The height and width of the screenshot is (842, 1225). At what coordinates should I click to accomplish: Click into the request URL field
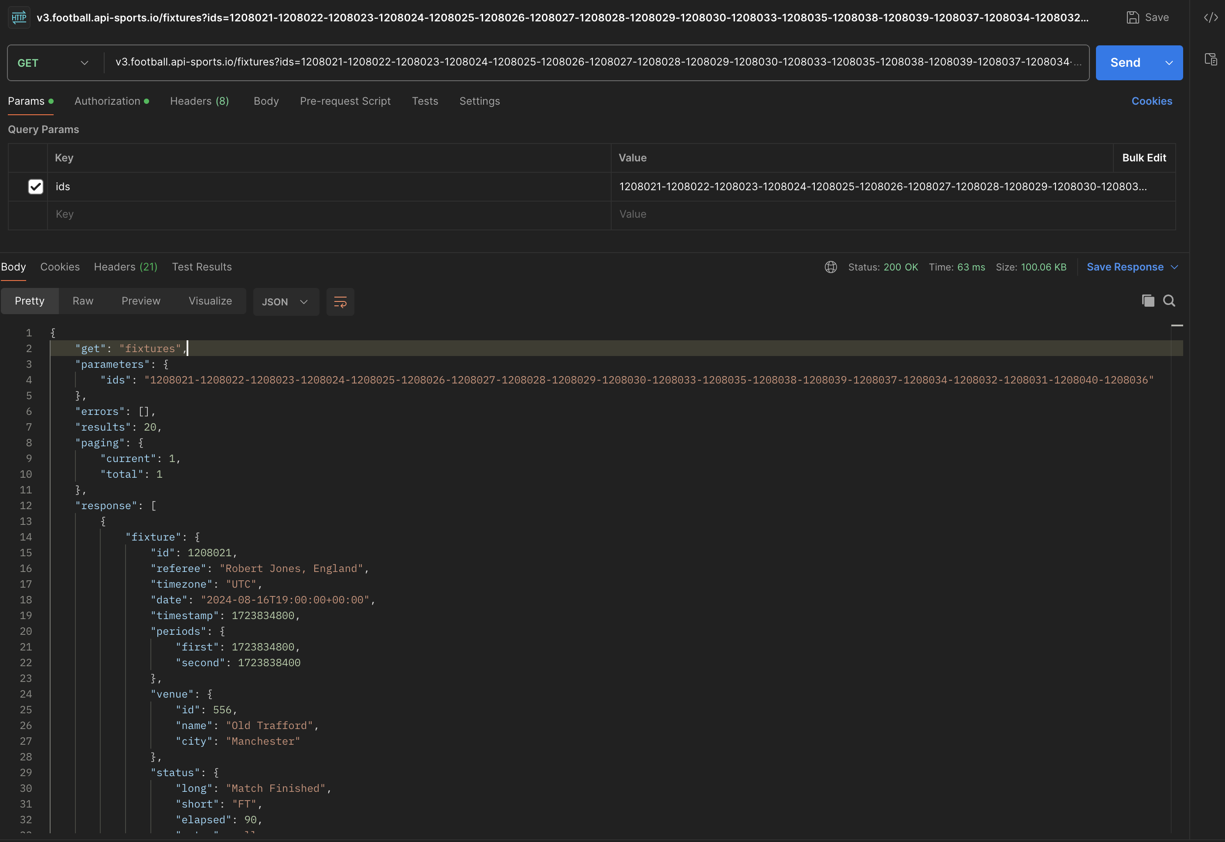[598, 63]
